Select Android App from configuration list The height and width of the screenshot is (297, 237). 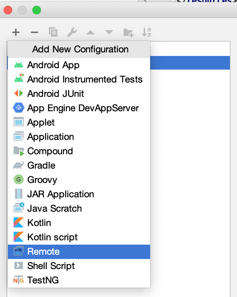[79, 65]
